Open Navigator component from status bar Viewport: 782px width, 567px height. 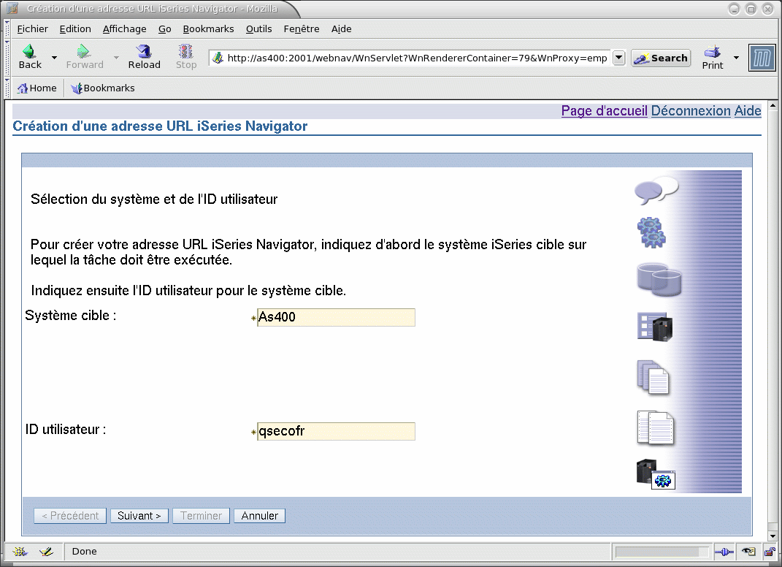click(x=20, y=552)
